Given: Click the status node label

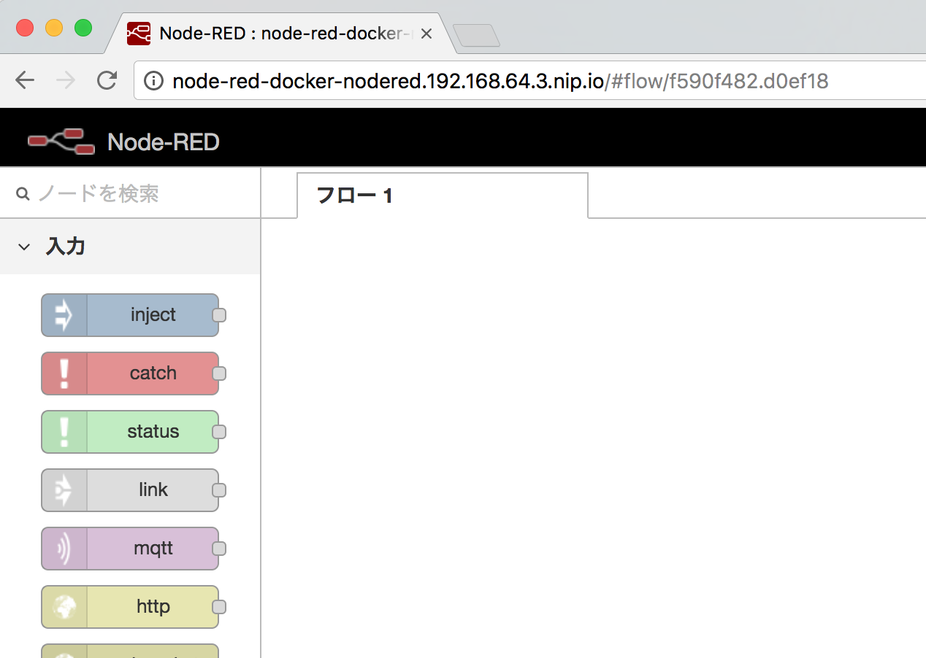Looking at the screenshot, I should (x=153, y=431).
